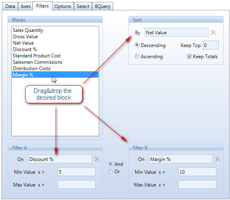
Task: Open the Axes tab
Action: click(26, 6)
